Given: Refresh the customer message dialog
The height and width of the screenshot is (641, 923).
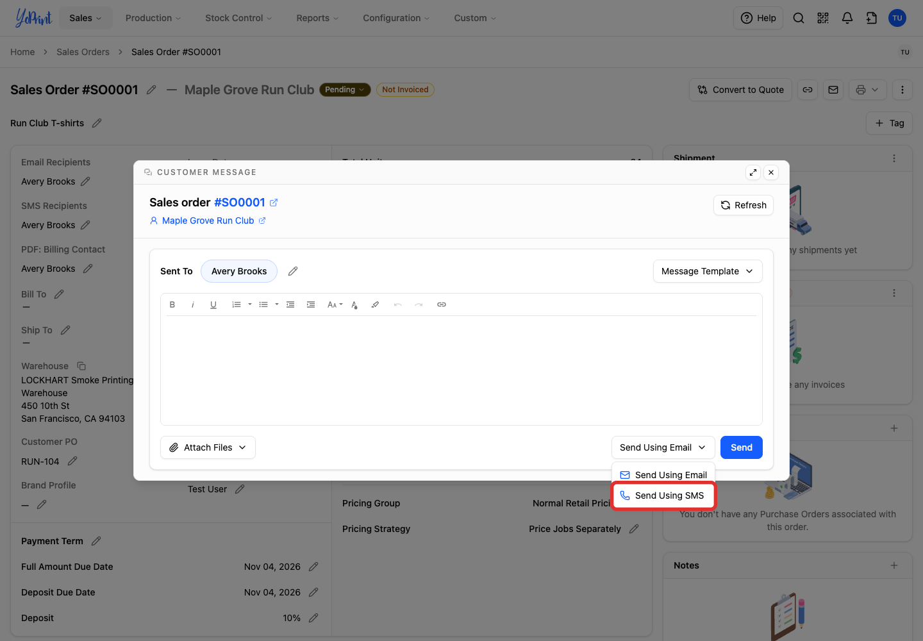Looking at the screenshot, I should click(x=744, y=205).
